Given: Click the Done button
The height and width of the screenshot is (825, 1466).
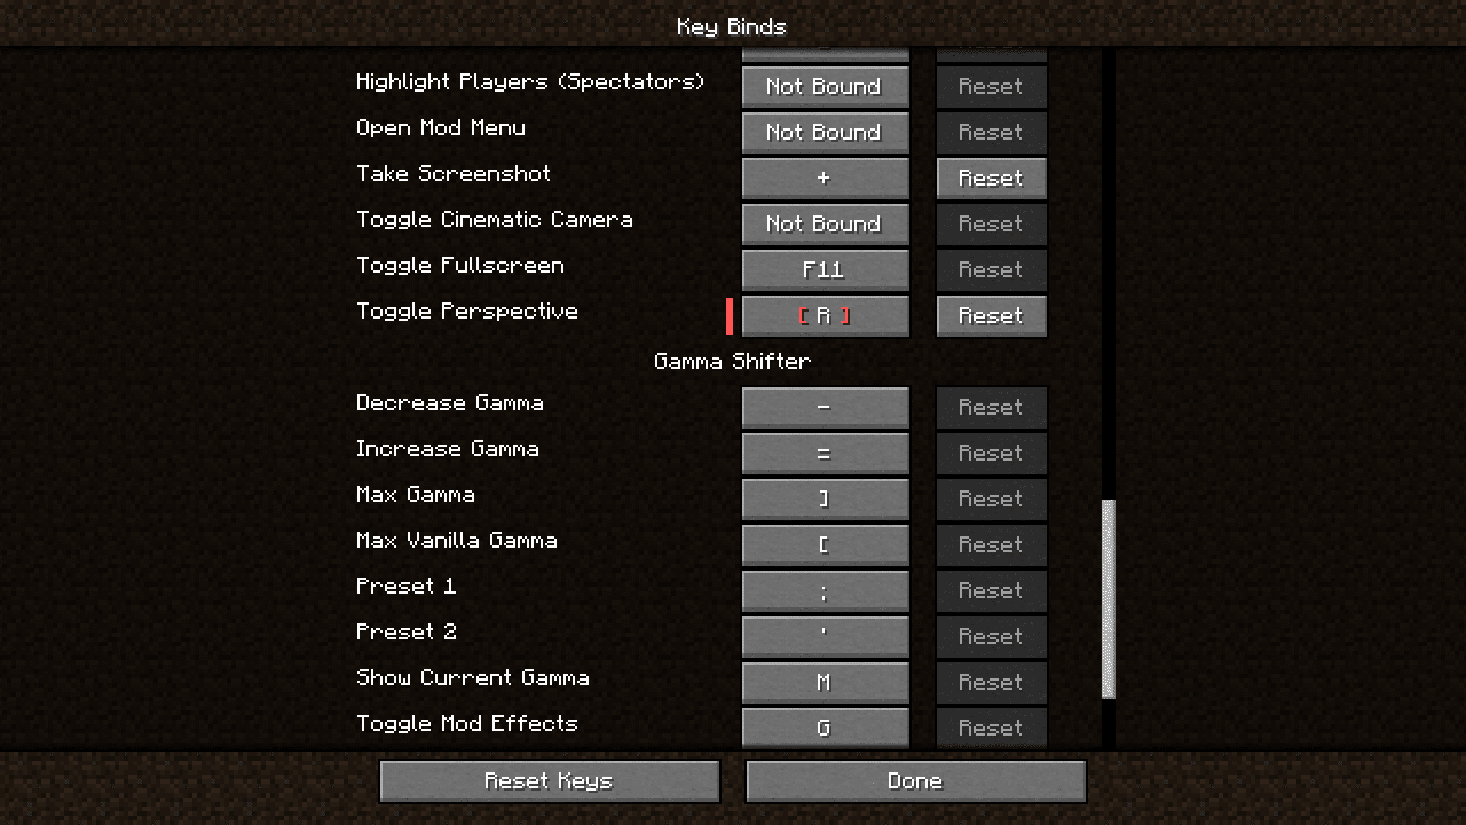Looking at the screenshot, I should click(915, 781).
